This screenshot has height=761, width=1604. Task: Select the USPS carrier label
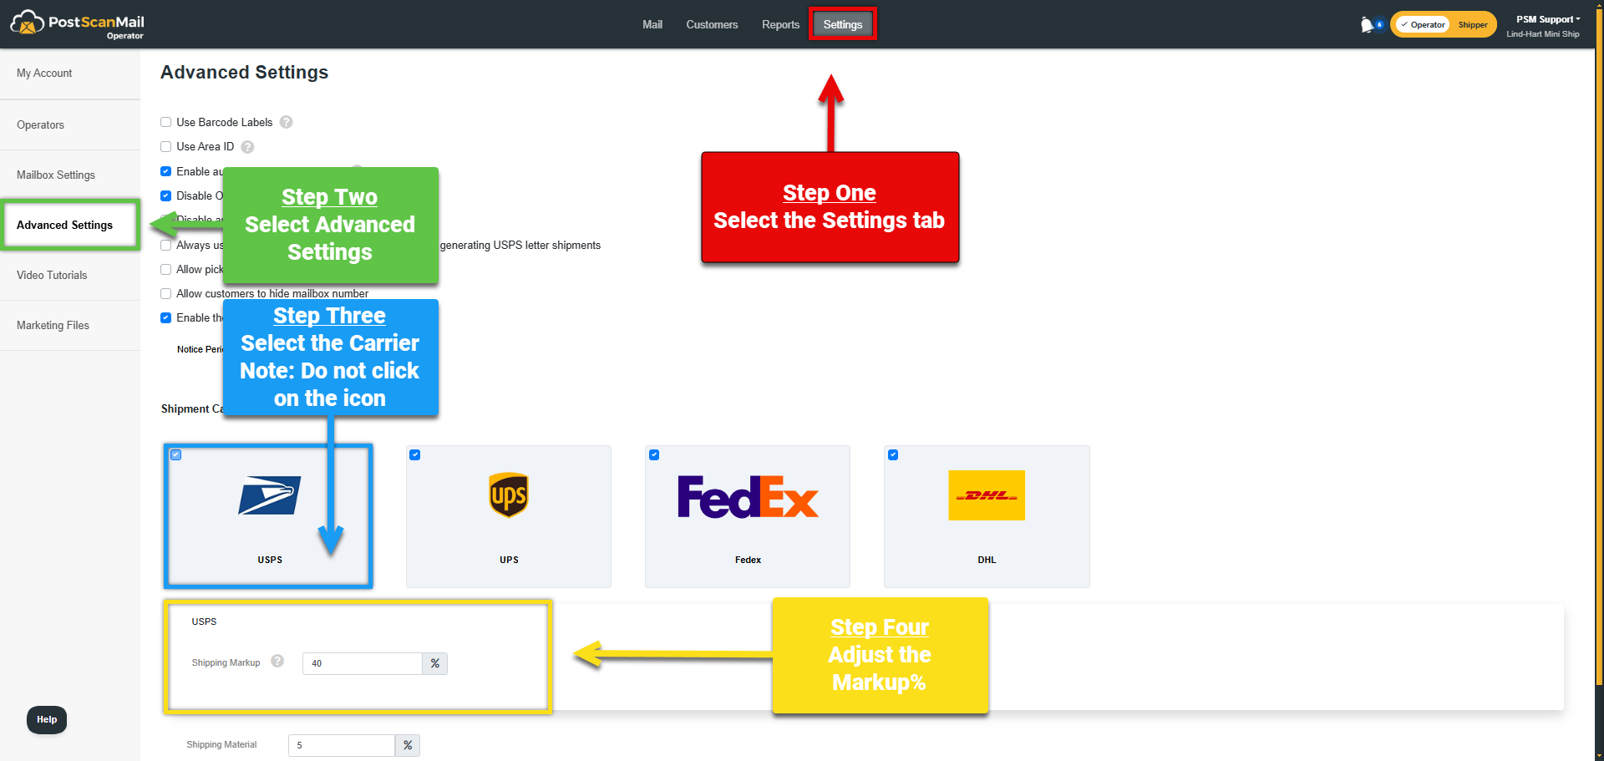(x=270, y=560)
